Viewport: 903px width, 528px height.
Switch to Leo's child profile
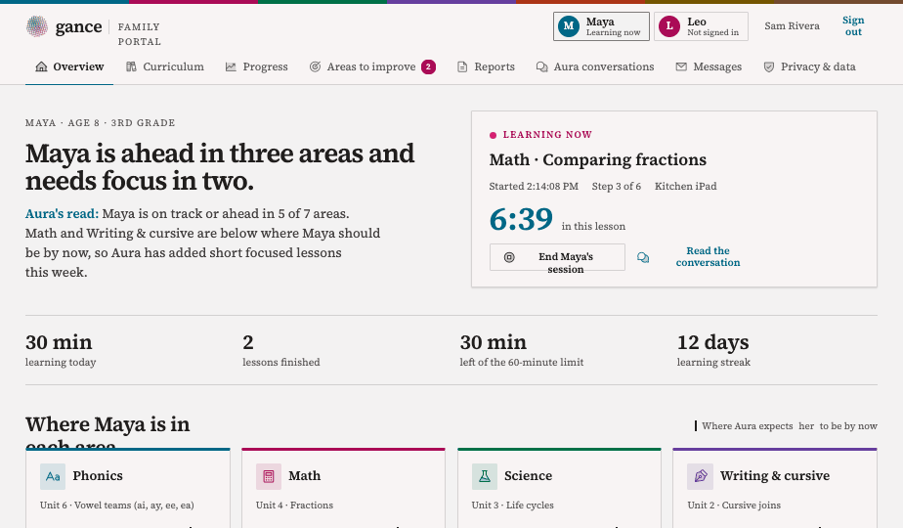[x=701, y=26]
